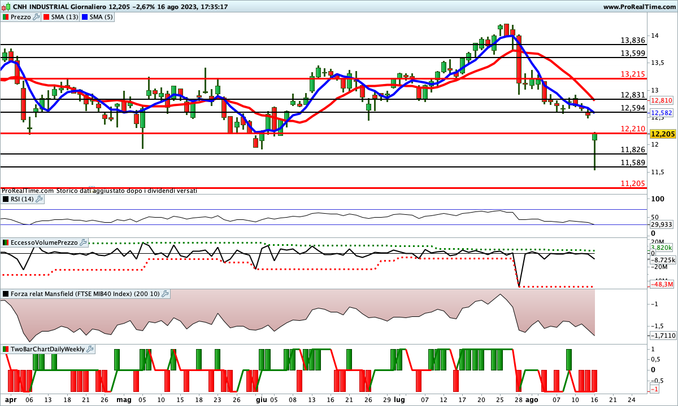
Task: Click the -48,3M red value tag
Action: point(662,284)
